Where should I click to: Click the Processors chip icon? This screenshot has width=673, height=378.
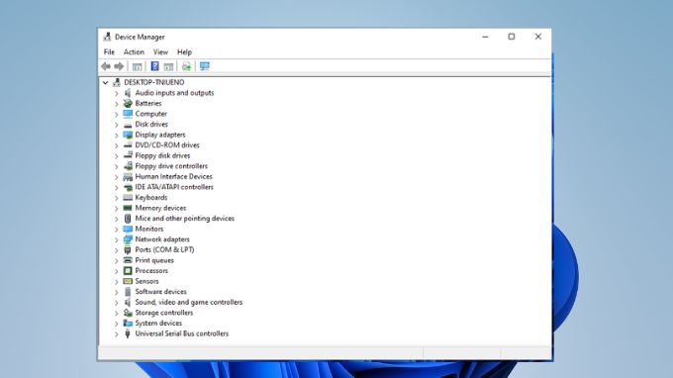click(x=128, y=271)
